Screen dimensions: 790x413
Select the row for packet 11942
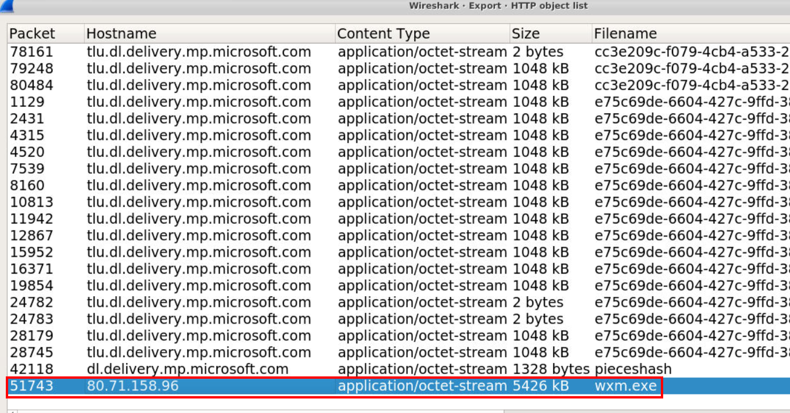pos(398,219)
